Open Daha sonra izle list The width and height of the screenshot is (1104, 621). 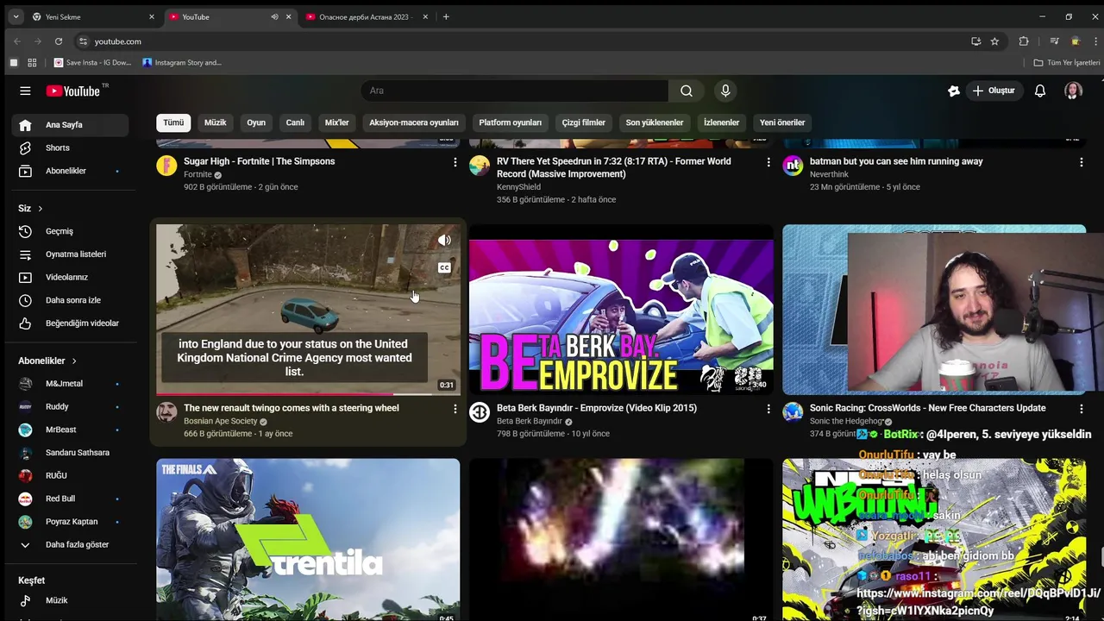point(70,300)
